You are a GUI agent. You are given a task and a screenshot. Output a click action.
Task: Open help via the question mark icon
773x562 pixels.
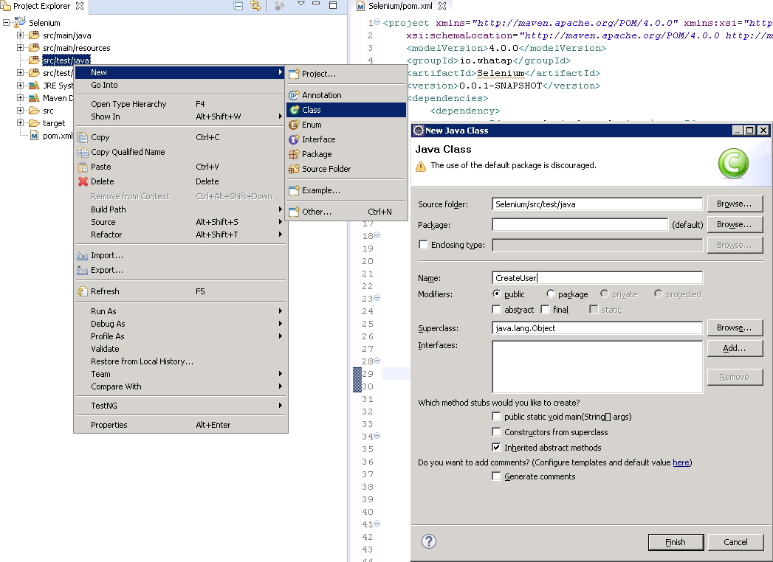click(428, 541)
